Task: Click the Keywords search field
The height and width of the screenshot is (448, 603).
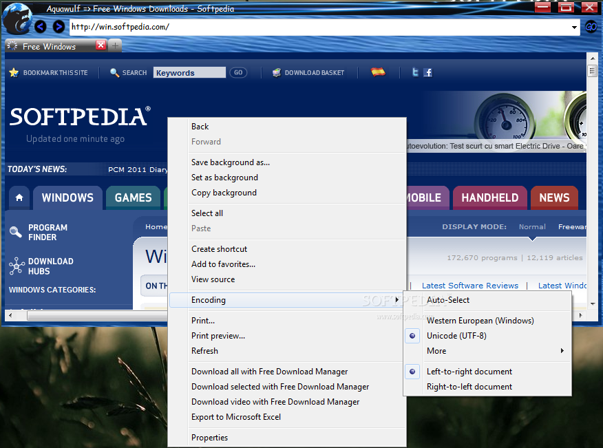Action: (189, 73)
